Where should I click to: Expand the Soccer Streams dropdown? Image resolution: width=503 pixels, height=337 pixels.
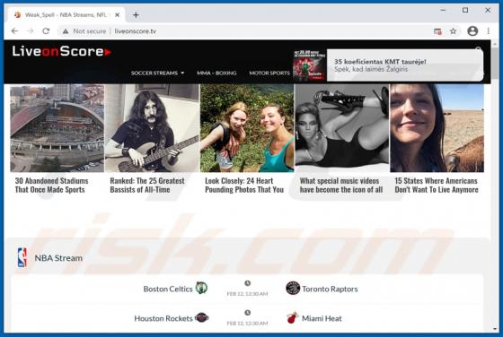pyautogui.click(x=157, y=73)
